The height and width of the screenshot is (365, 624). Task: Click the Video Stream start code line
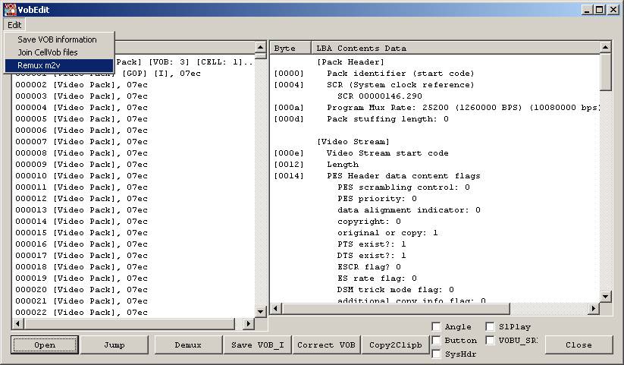(x=387, y=153)
